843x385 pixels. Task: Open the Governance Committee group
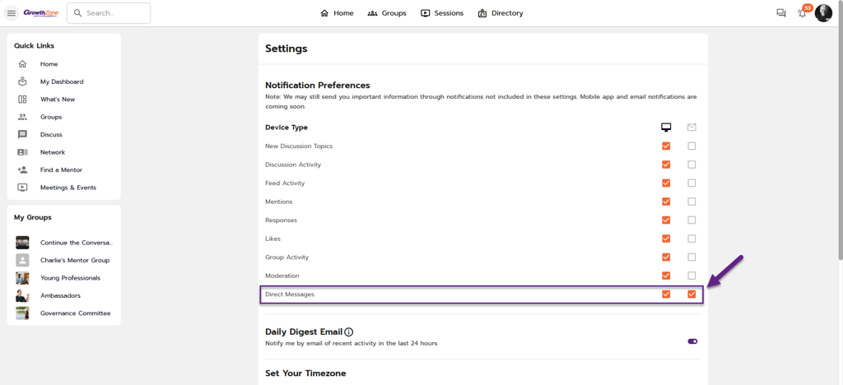[x=75, y=313]
